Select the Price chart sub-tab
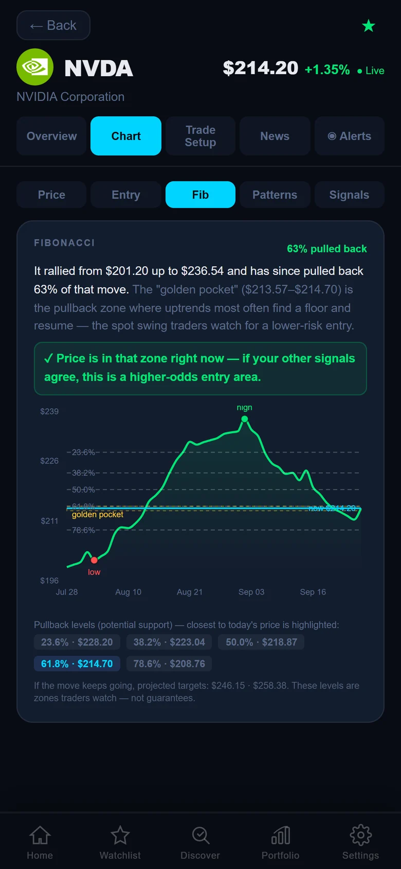The image size is (401, 869). [51, 195]
